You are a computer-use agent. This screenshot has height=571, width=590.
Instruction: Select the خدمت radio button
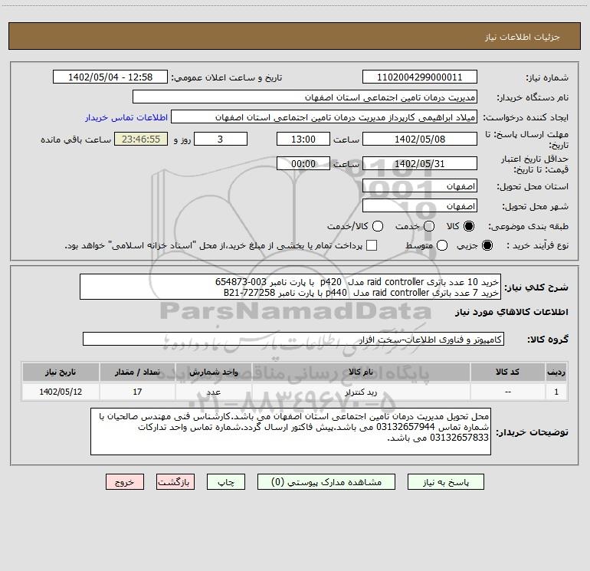(x=429, y=226)
